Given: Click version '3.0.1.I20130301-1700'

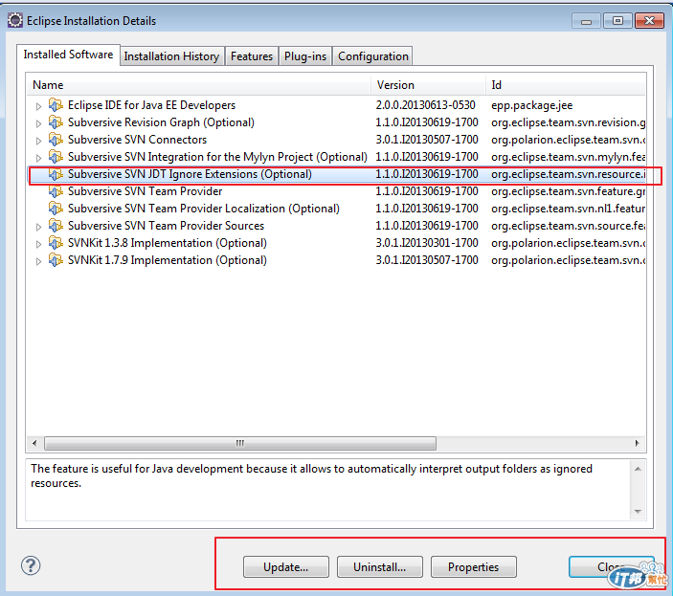Looking at the screenshot, I should coord(427,243).
